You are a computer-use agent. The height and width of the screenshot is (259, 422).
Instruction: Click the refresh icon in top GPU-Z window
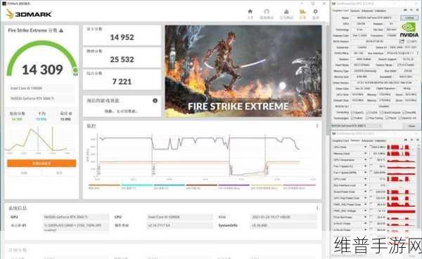tap(411, 11)
